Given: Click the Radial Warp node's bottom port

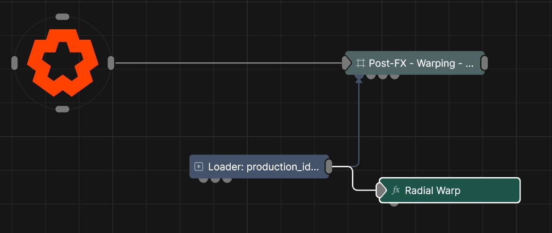Looking at the screenshot, I should click(x=394, y=203).
